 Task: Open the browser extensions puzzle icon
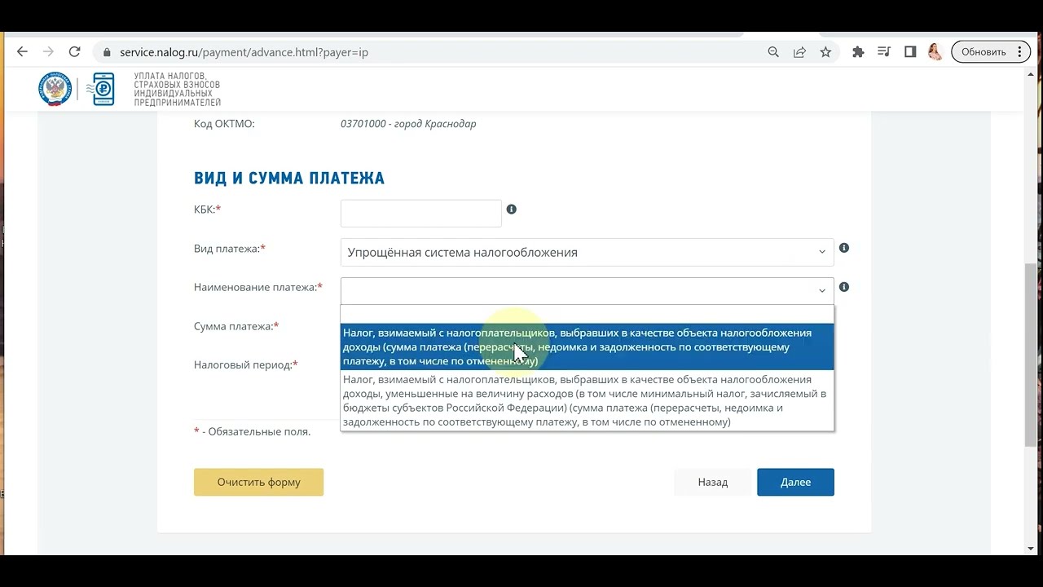[x=858, y=52]
